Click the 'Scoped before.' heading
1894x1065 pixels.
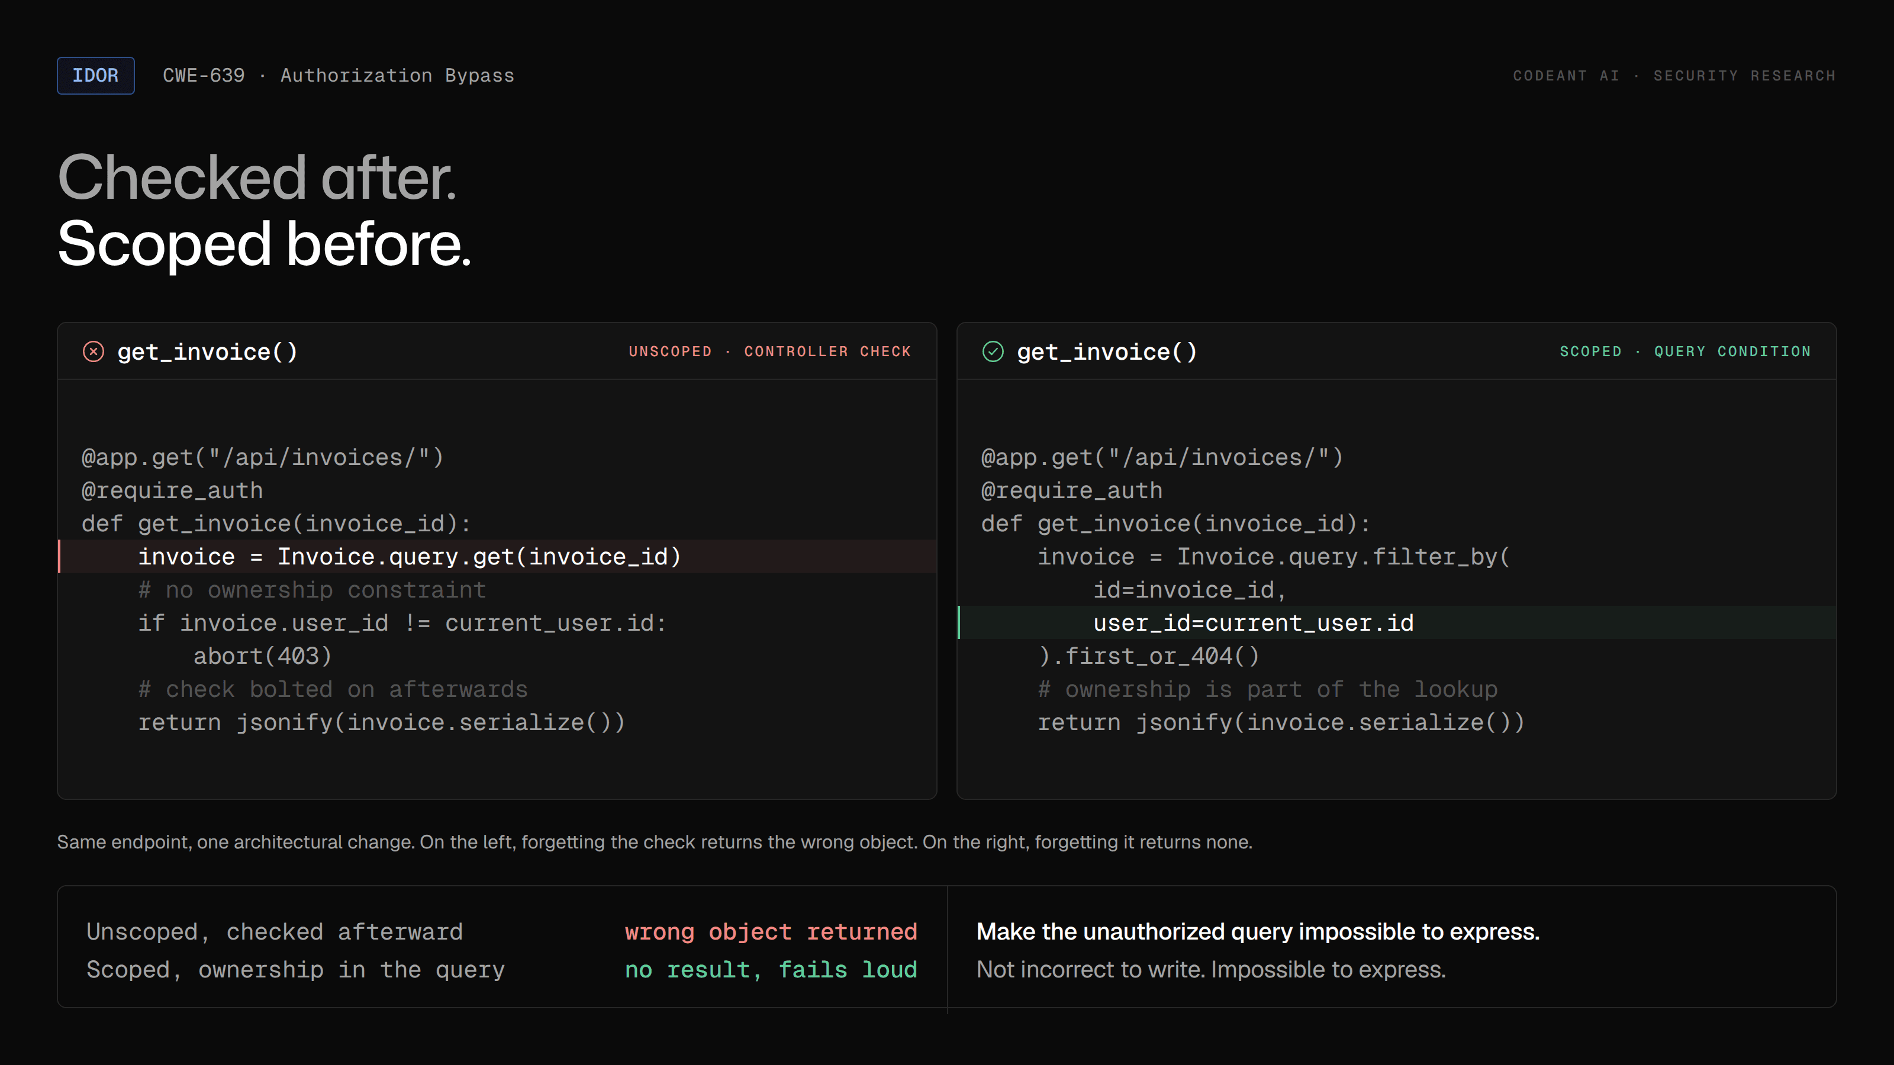(264, 244)
